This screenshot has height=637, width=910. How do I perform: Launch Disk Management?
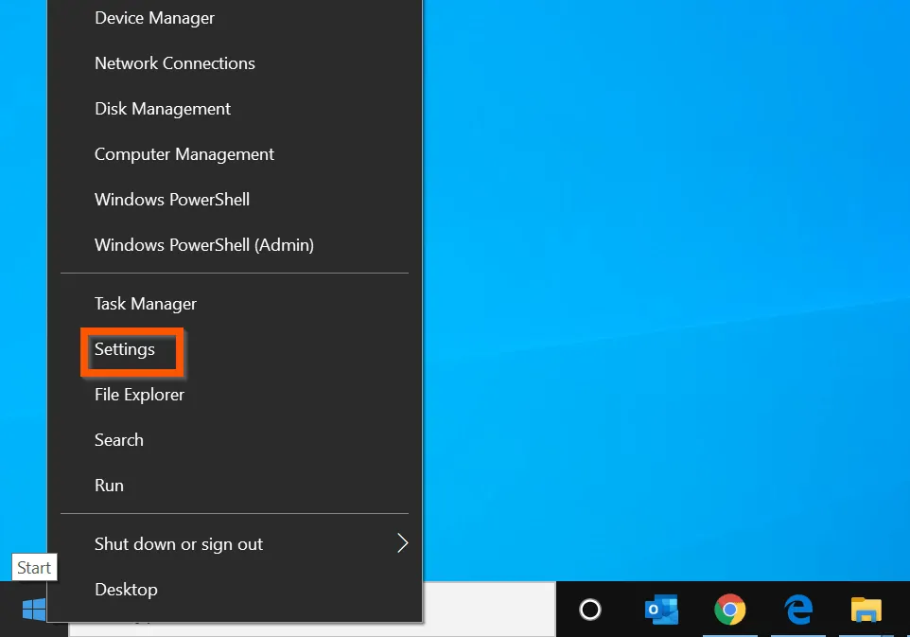point(162,108)
